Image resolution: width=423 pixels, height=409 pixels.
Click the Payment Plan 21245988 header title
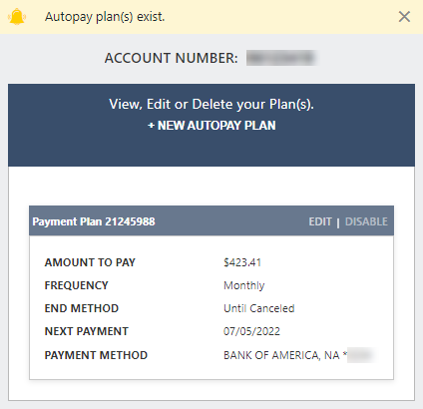94,221
